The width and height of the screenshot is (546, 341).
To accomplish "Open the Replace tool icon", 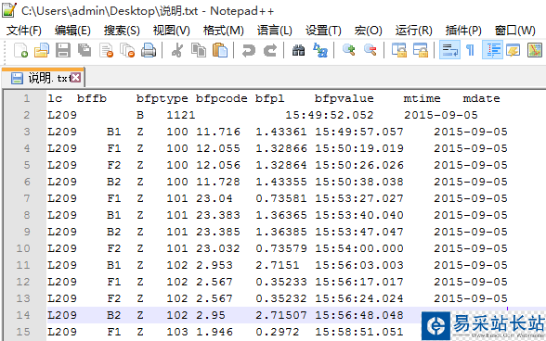I will click(320, 50).
